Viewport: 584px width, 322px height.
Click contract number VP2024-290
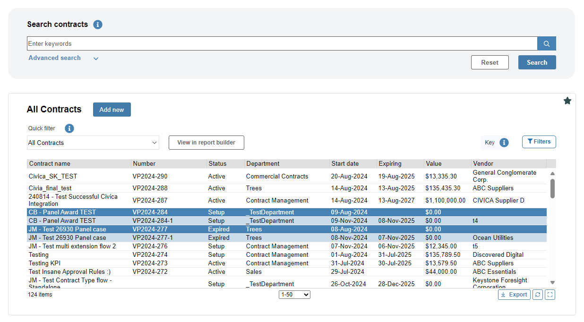click(150, 177)
